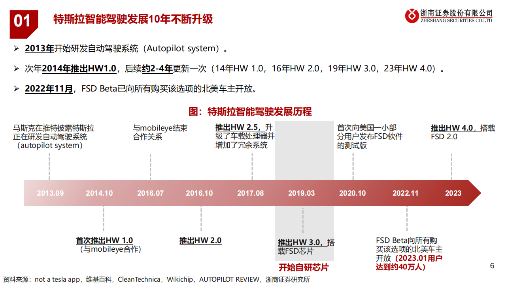
Task: Click the underlined 2022年11月 text
Action: tap(49, 89)
